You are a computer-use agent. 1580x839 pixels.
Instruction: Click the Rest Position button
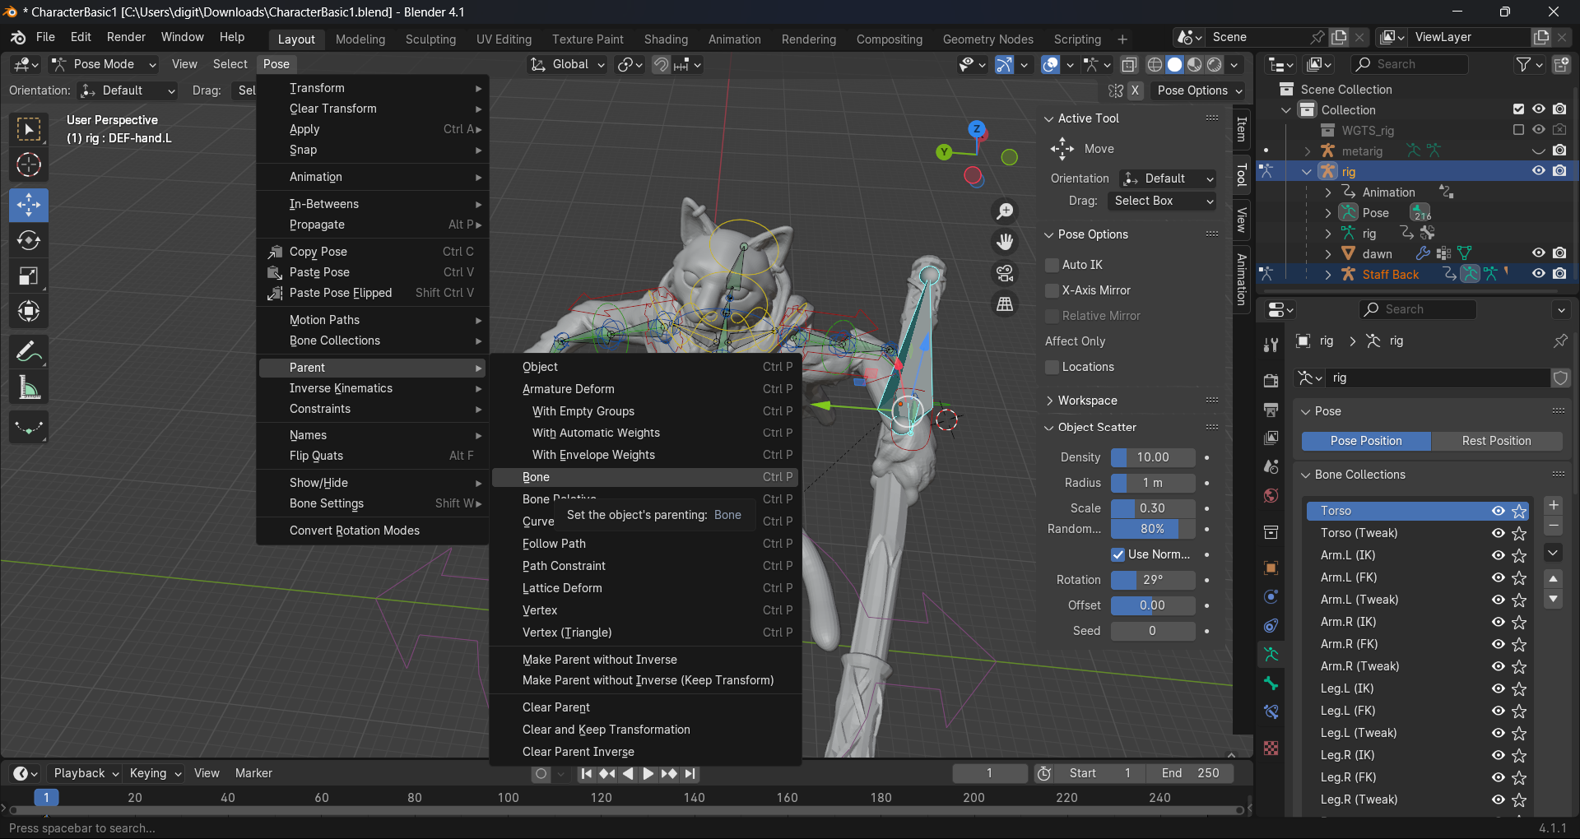[1496, 441]
